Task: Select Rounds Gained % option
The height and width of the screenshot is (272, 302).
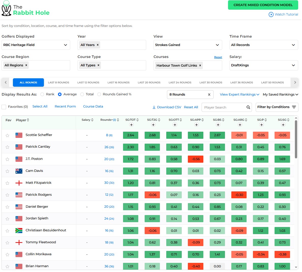Action: click(99, 95)
